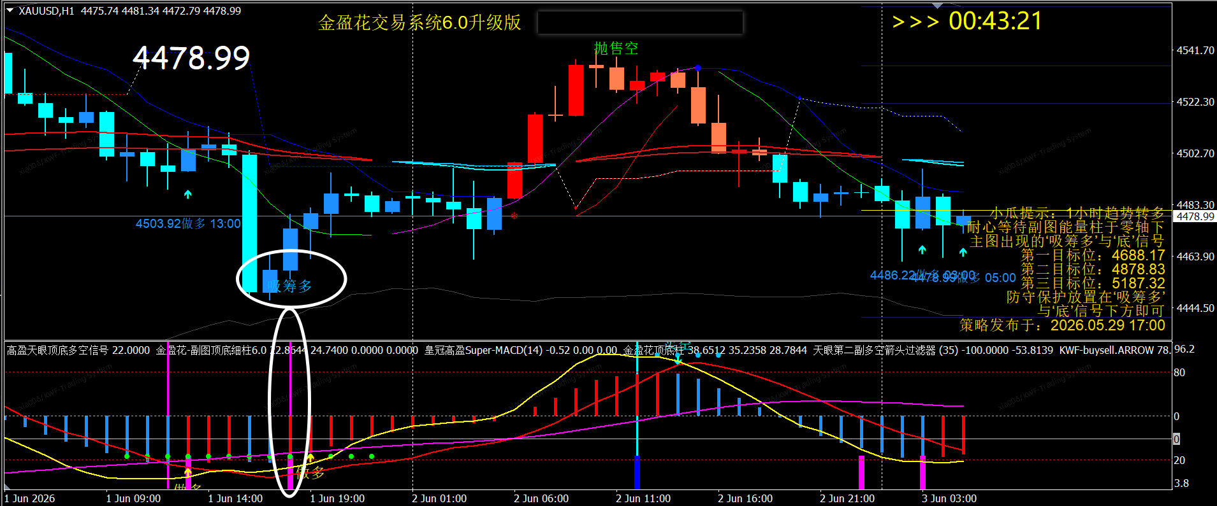
Task: Click the 2 Jun 21:00 time label
Action: [x=847, y=498]
